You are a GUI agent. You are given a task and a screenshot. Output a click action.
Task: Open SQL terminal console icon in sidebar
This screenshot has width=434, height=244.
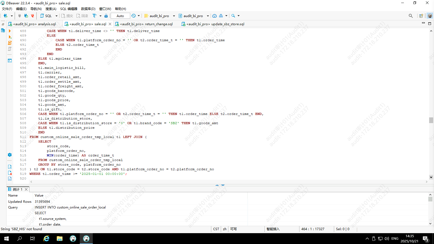(x=10, y=61)
